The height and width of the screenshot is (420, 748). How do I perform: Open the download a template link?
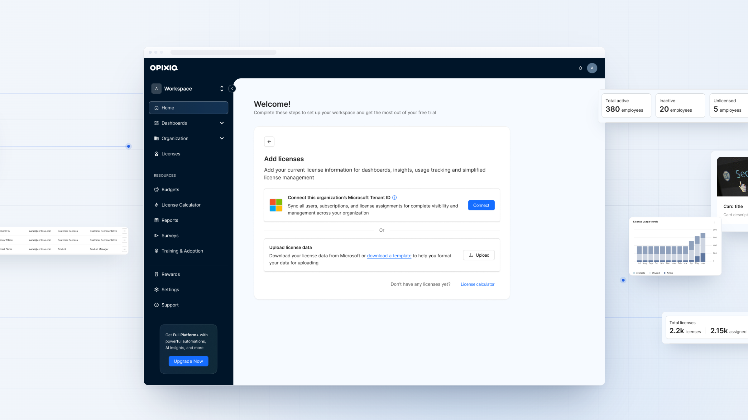[x=389, y=256]
